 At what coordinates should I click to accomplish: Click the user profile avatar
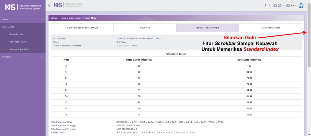tap(301, 5)
